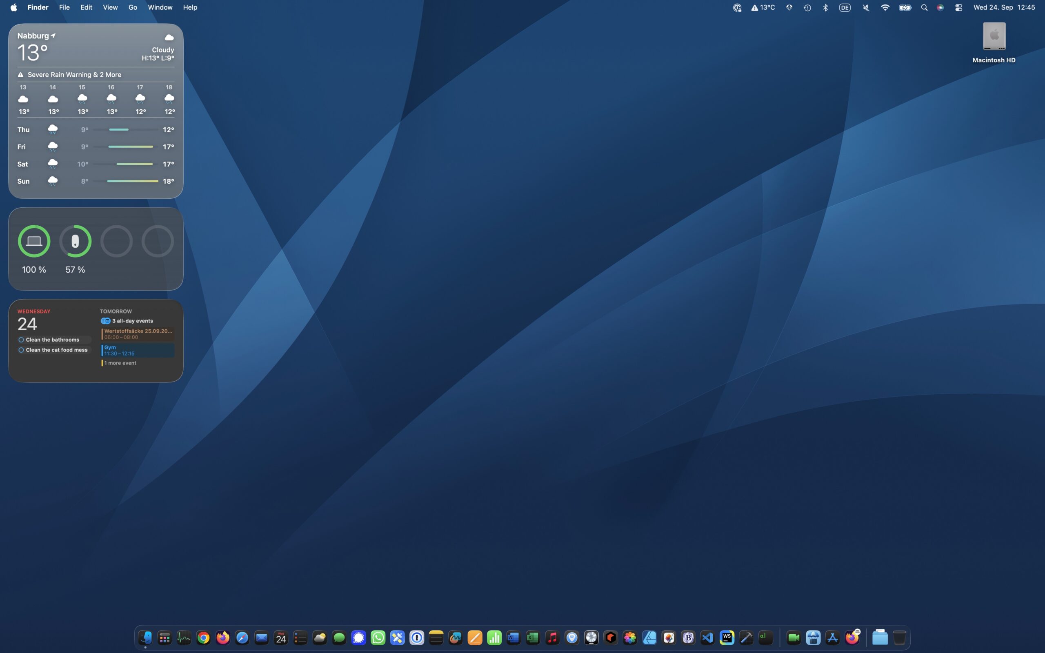The image size is (1045, 653).
Task: Open Affinity Designer from the Dock
Action: (649, 637)
